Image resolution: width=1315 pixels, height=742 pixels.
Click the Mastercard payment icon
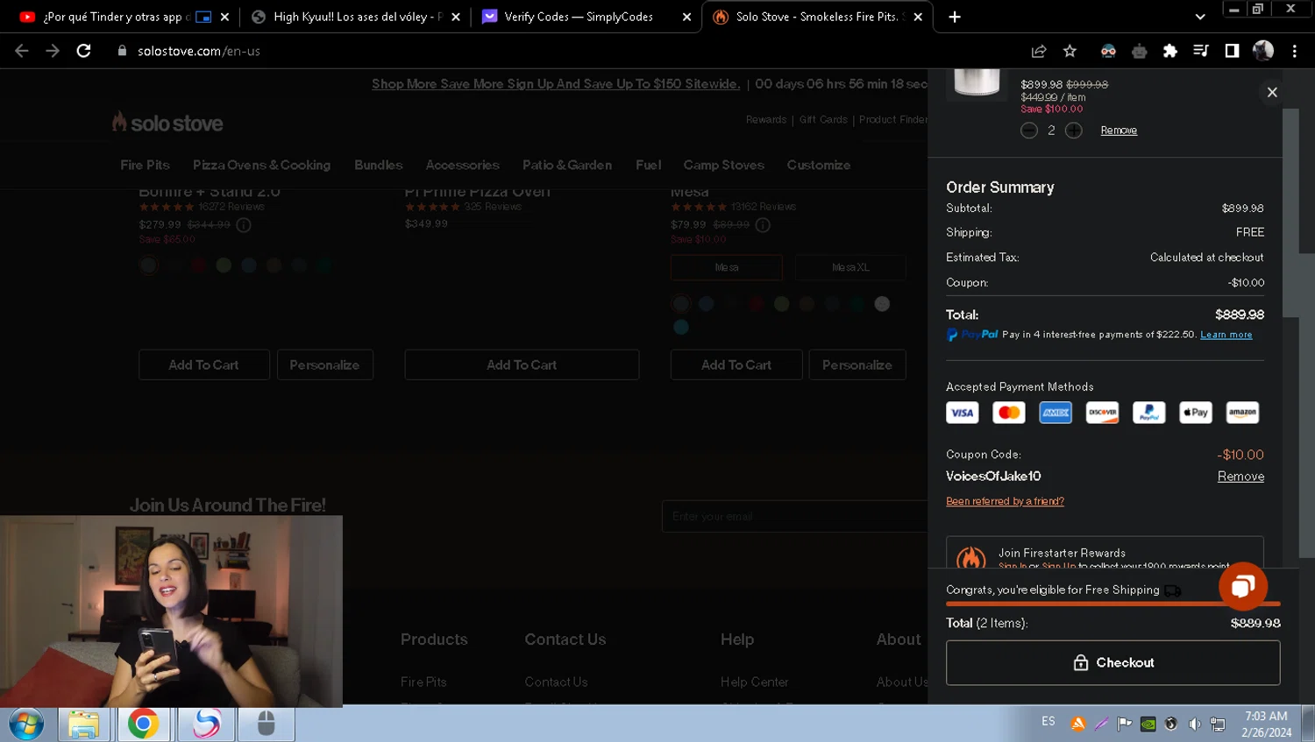click(1009, 413)
